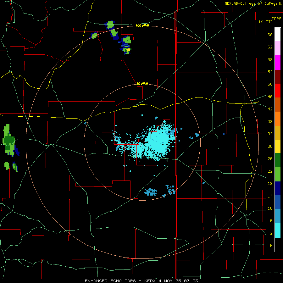Click the legend value "58"
Image resolution: width=283 pixels, height=283 pixels.
coord(270,59)
